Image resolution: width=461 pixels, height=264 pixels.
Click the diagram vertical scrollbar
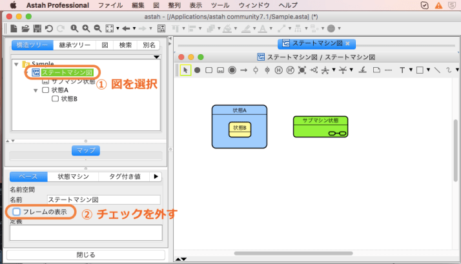coord(456,150)
